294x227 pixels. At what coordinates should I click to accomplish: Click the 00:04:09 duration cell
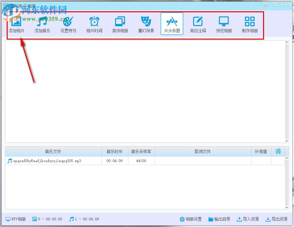pos(115,161)
